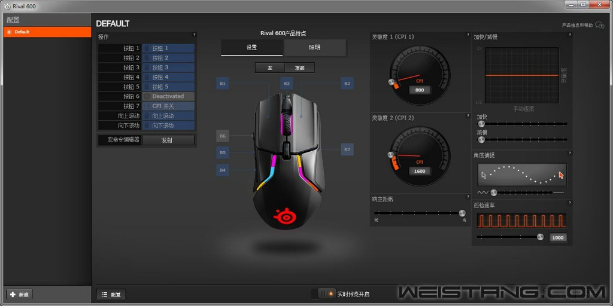
Task: Click the Rival 600产品特点 heading
Action: (283, 33)
